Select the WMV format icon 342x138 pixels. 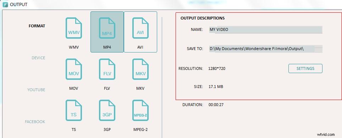click(x=74, y=28)
